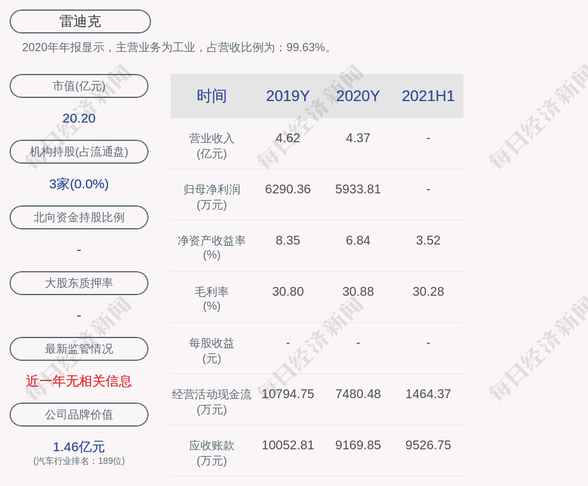Choose the 2021H1 column header
Image resolution: width=588 pixels, height=486 pixels.
[428, 96]
